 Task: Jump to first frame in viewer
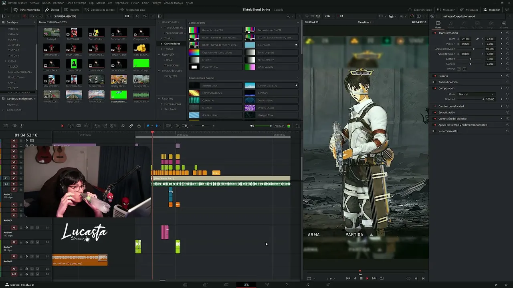coord(348,278)
